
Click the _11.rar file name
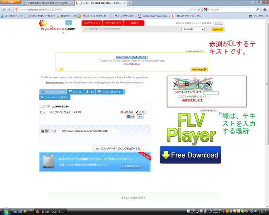pyautogui.click(x=45, y=106)
